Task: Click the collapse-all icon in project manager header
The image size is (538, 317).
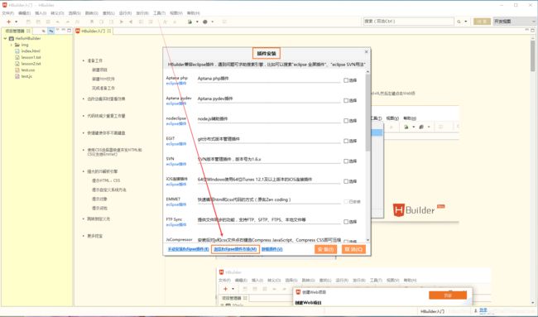Action: pos(44,31)
